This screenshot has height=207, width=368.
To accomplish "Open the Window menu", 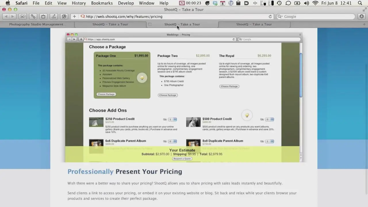I will (x=147, y=3).
